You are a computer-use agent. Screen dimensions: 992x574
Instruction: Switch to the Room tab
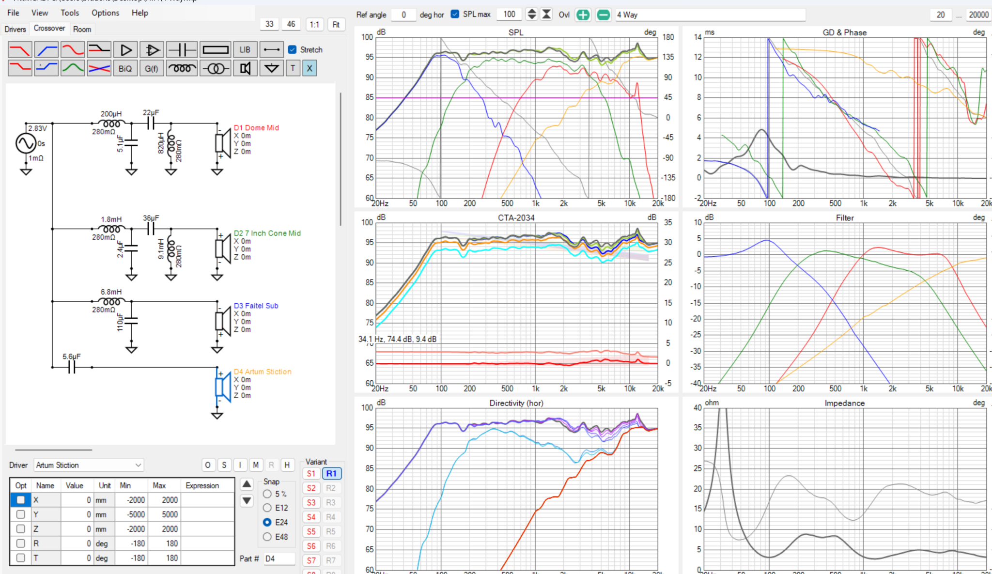point(82,29)
